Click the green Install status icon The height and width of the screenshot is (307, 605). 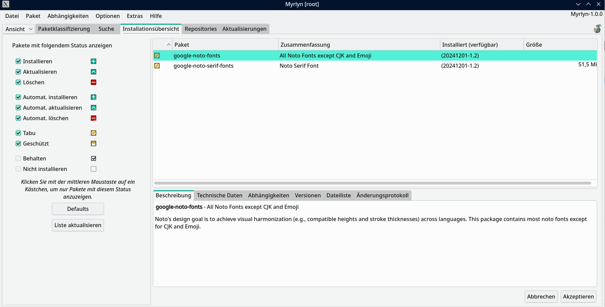[94, 61]
